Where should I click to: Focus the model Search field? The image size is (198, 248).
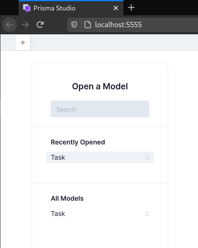point(100,109)
